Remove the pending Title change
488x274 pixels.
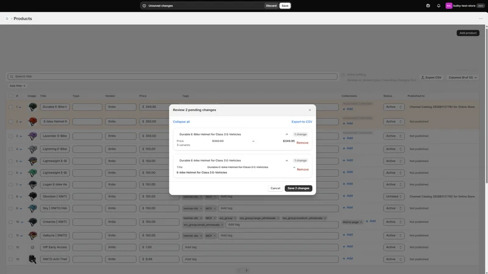click(303, 170)
